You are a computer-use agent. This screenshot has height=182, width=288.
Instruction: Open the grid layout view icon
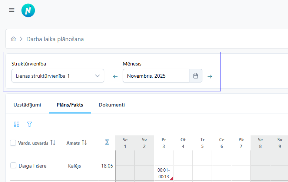17,124
